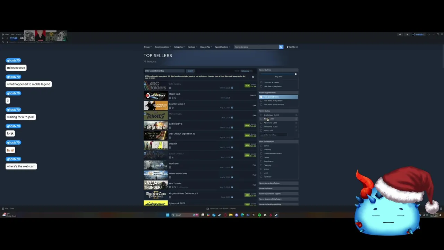The height and width of the screenshot is (250, 444).
Task: Expand Narrow by Deck Compatibility
Action: [x=278, y=204]
